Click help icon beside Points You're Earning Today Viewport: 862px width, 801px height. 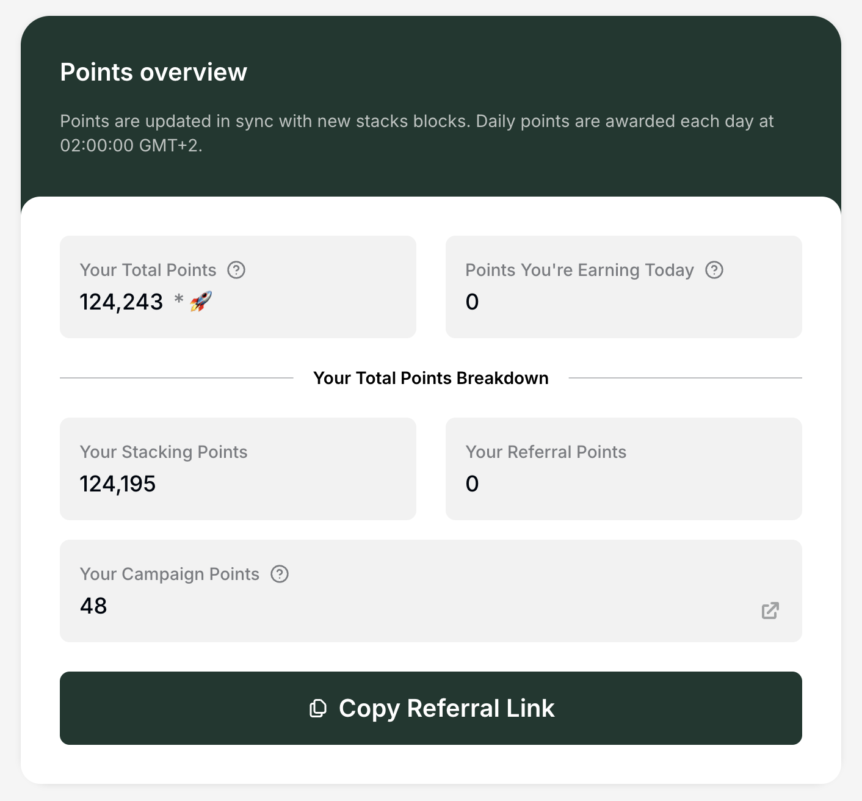(x=714, y=270)
